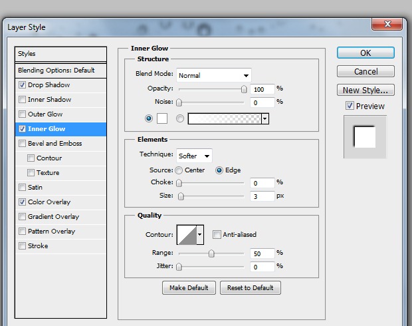The height and width of the screenshot is (326, 412).
Task: Select the Outer Glow style entry
Action: [45, 114]
